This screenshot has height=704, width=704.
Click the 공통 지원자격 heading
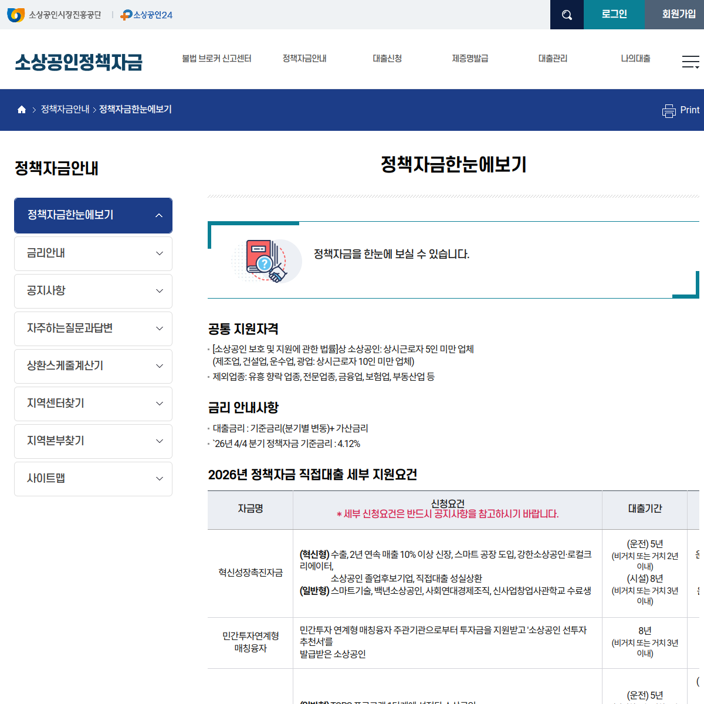tap(243, 329)
